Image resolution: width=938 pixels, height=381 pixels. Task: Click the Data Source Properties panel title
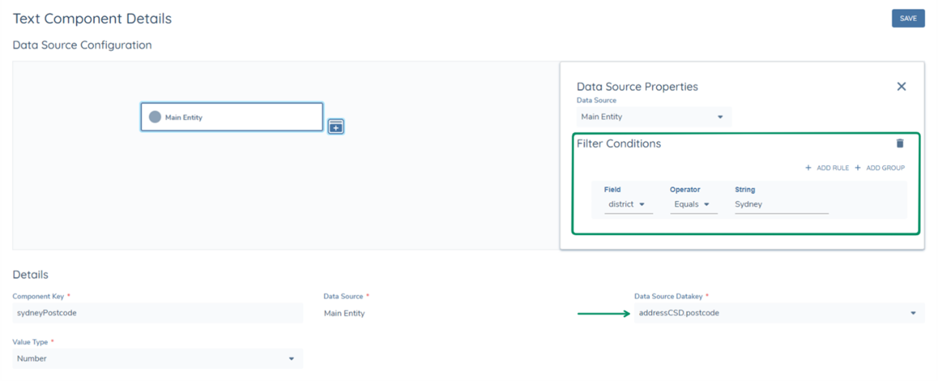[637, 87]
